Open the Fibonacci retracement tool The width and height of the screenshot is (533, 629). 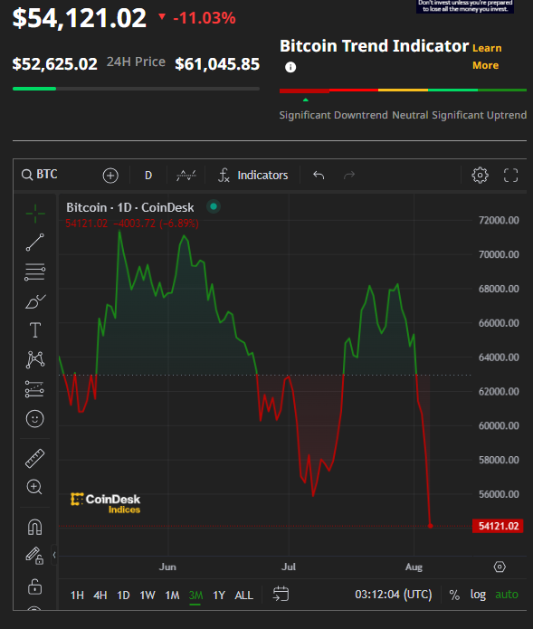[35, 272]
